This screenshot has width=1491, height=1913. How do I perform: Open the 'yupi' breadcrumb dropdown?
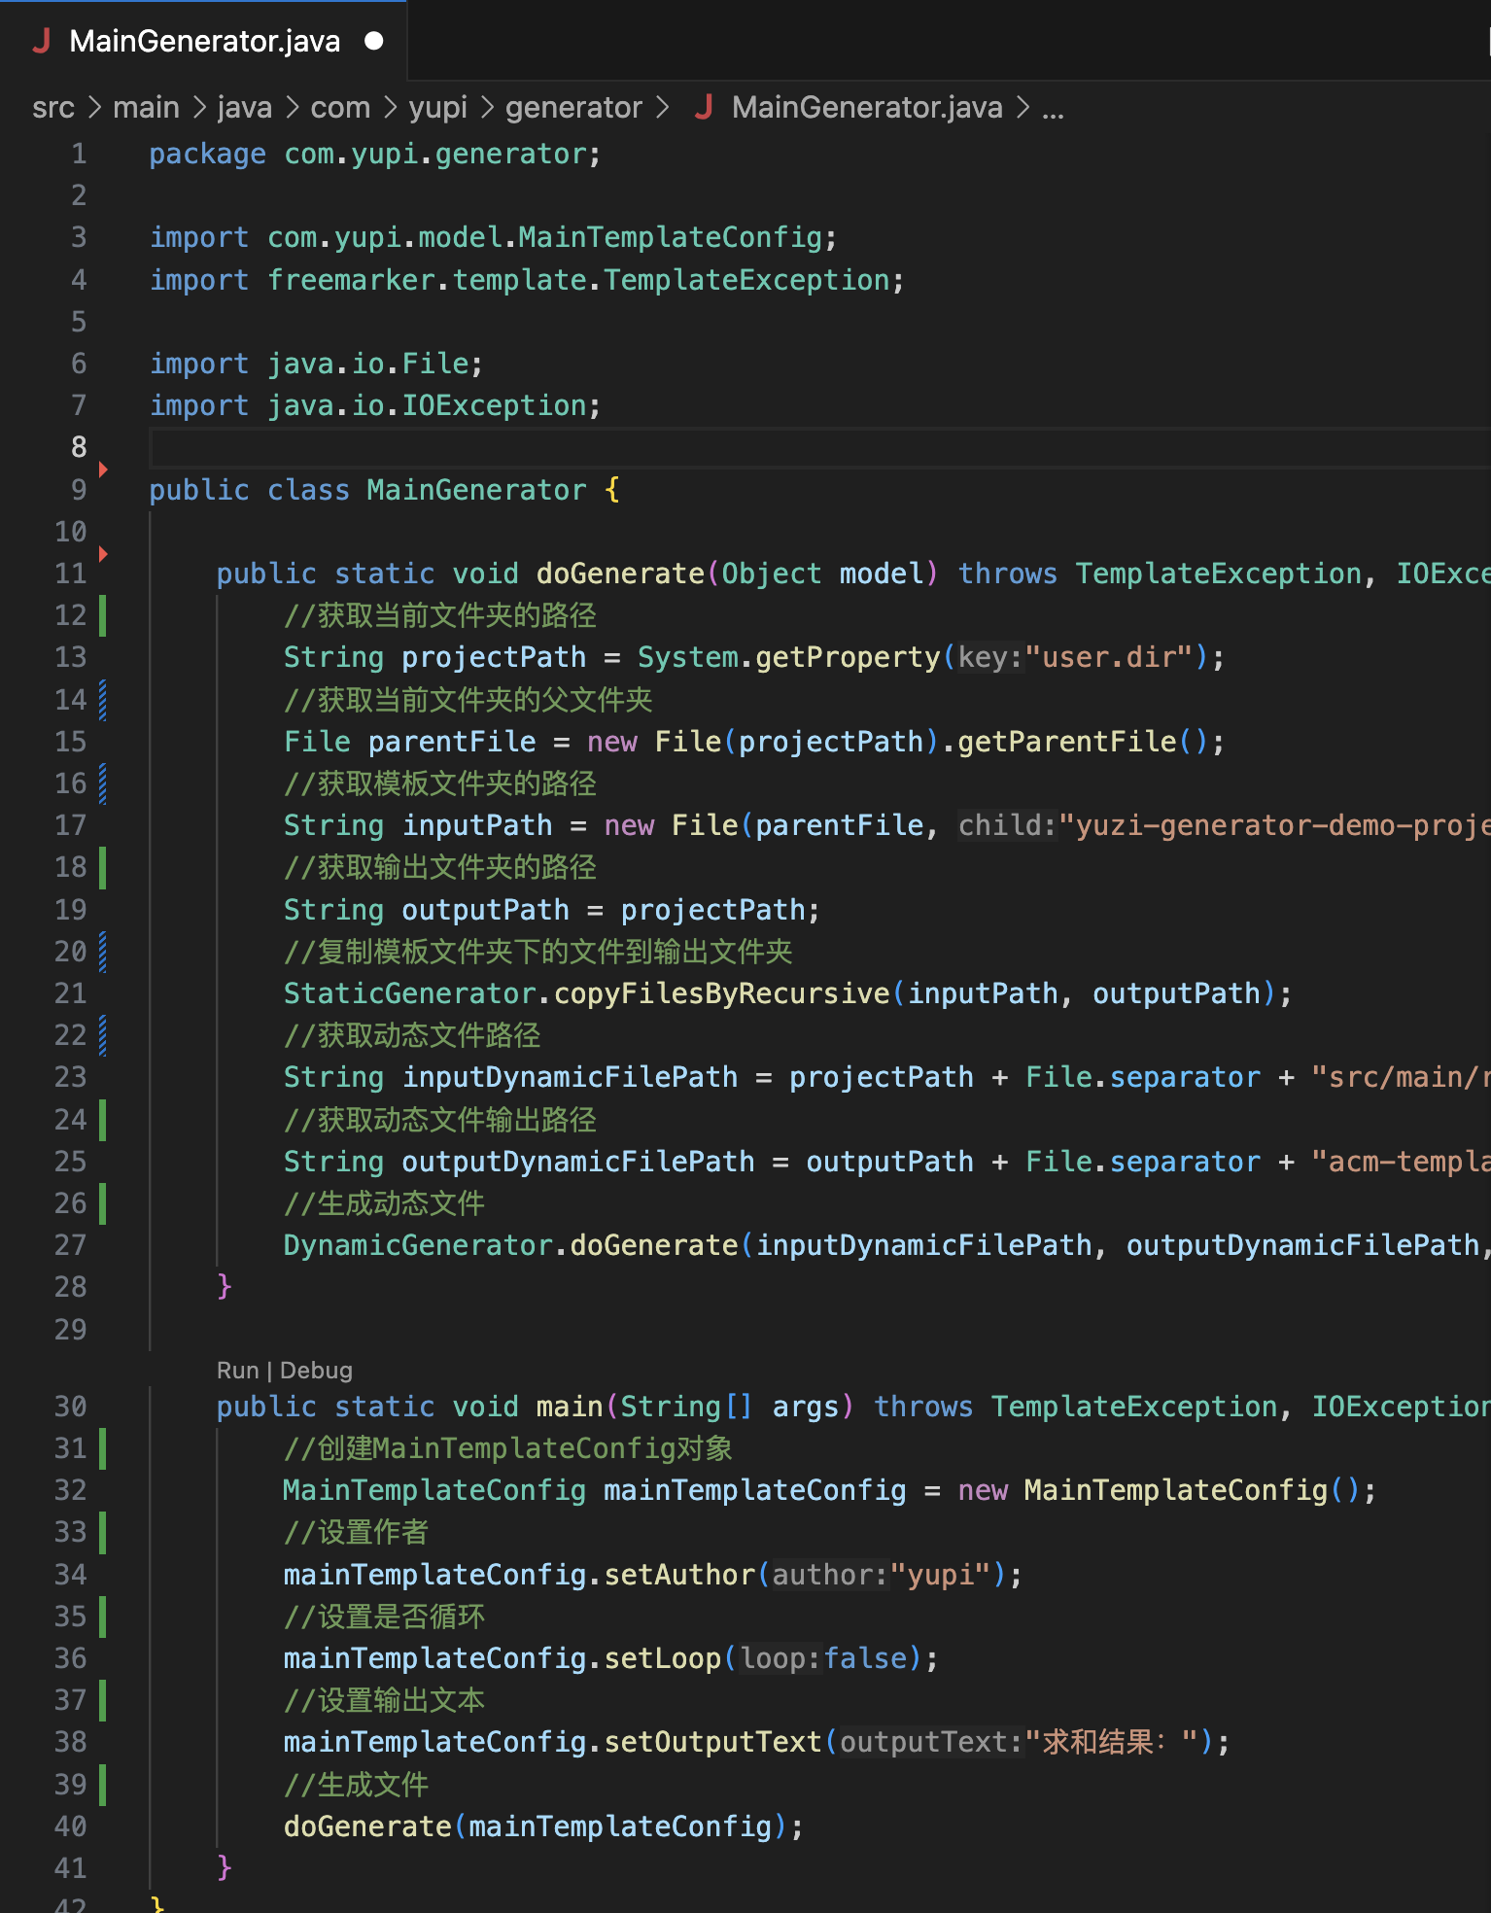[x=437, y=107]
